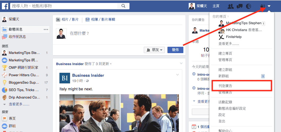Choose 管理專頁 in account menu
Screen dimensions: 281x132
pyautogui.click(x=225, y=60)
